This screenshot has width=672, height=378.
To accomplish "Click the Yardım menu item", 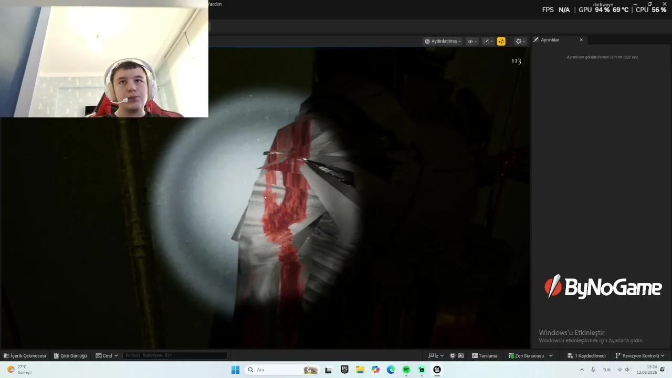I will point(215,4).
